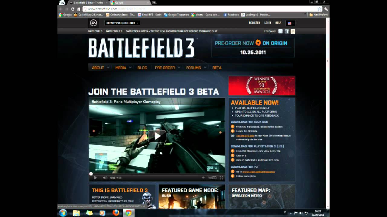
Task: Expand the FORUMS menu arrow
Action: pyautogui.click(x=205, y=68)
